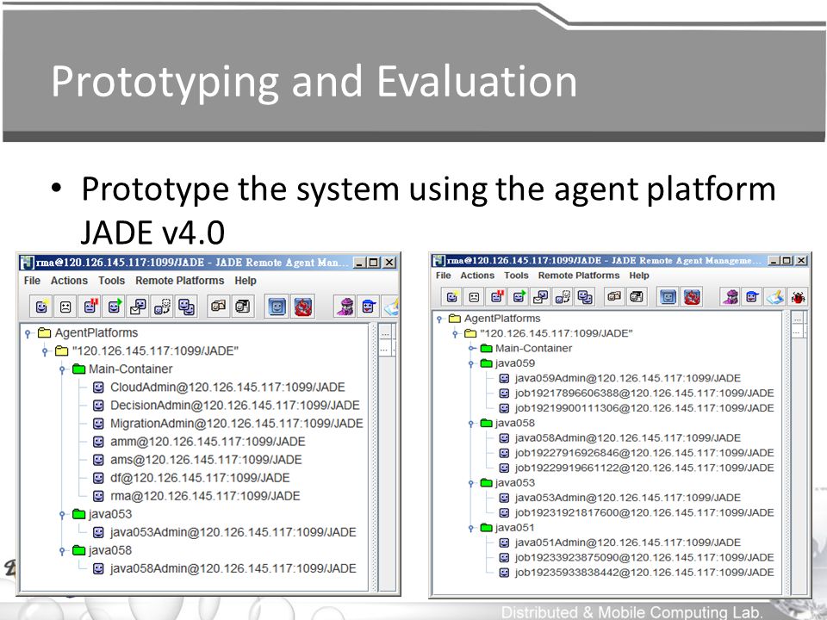Click Start New Agent icon in left JADE window
Viewport: 827px width, 620px height.
click(x=41, y=307)
